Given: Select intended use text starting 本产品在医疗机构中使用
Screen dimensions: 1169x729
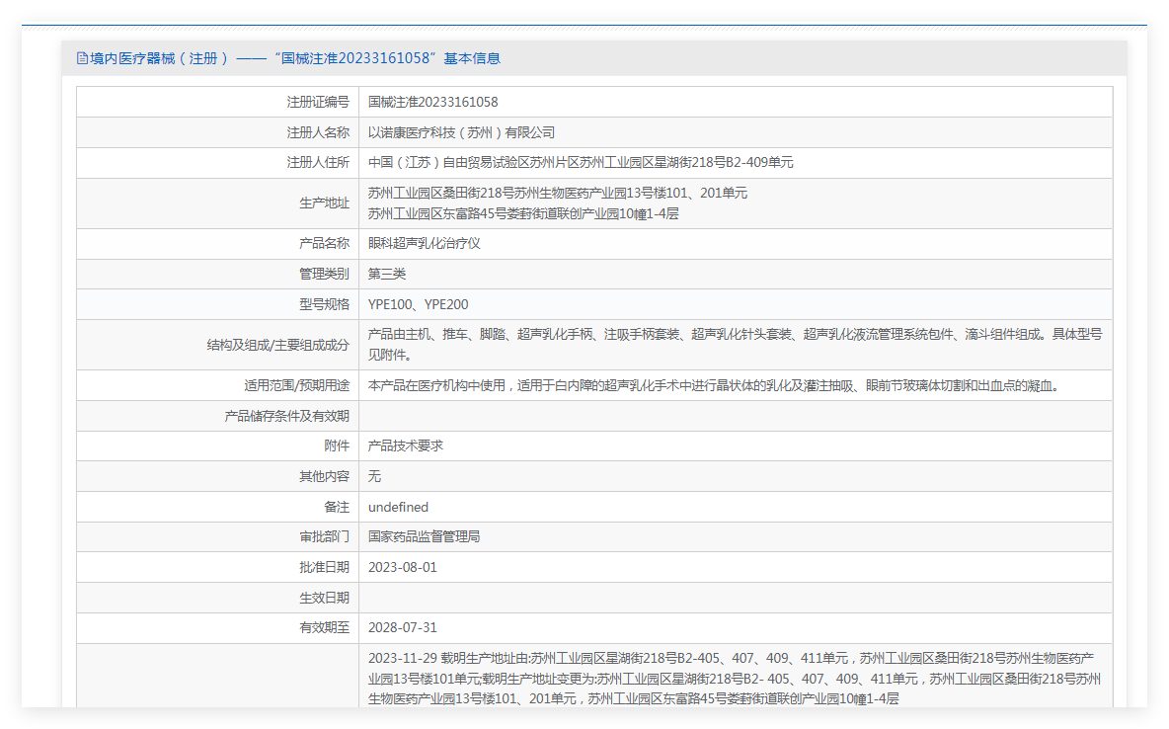Looking at the screenshot, I should 714,386.
